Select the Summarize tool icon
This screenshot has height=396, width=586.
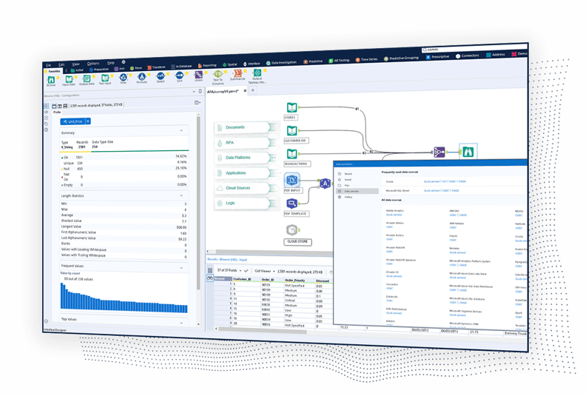[x=238, y=73]
